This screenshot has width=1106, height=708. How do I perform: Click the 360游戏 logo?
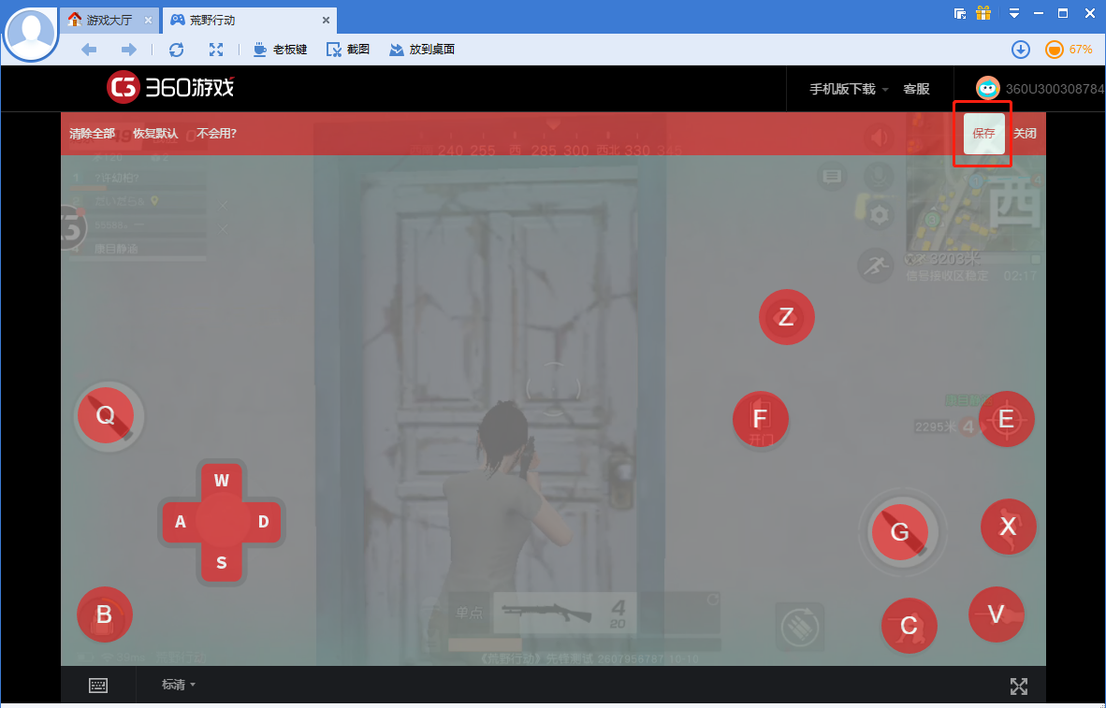(170, 88)
